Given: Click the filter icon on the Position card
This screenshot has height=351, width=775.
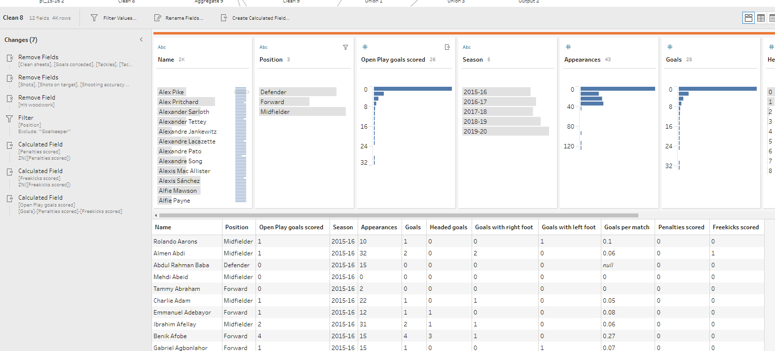Looking at the screenshot, I should [x=345, y=47].
